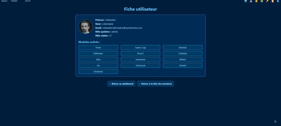Click the computer monitor icon in top bar
281x126 pixels.
[x=246, y=1]
